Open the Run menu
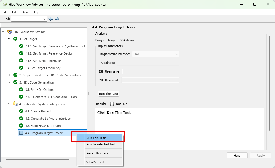 [25, 12]
